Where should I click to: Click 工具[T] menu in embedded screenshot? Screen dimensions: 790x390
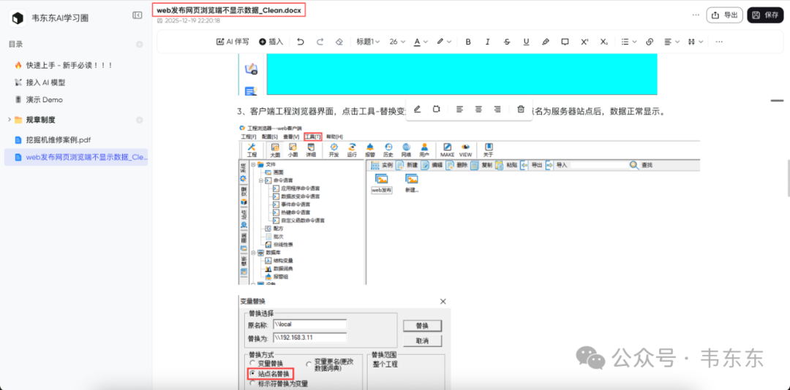[x=313, y=137]
